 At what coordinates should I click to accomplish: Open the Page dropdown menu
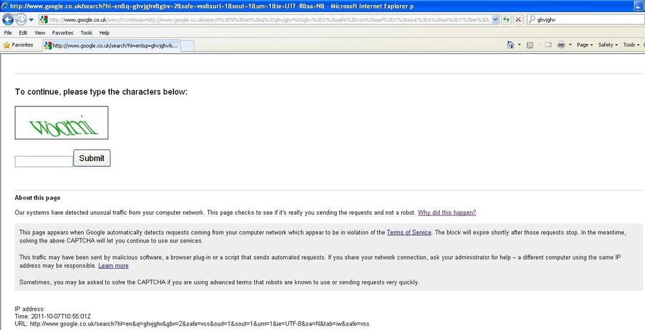tap(584, 44)
